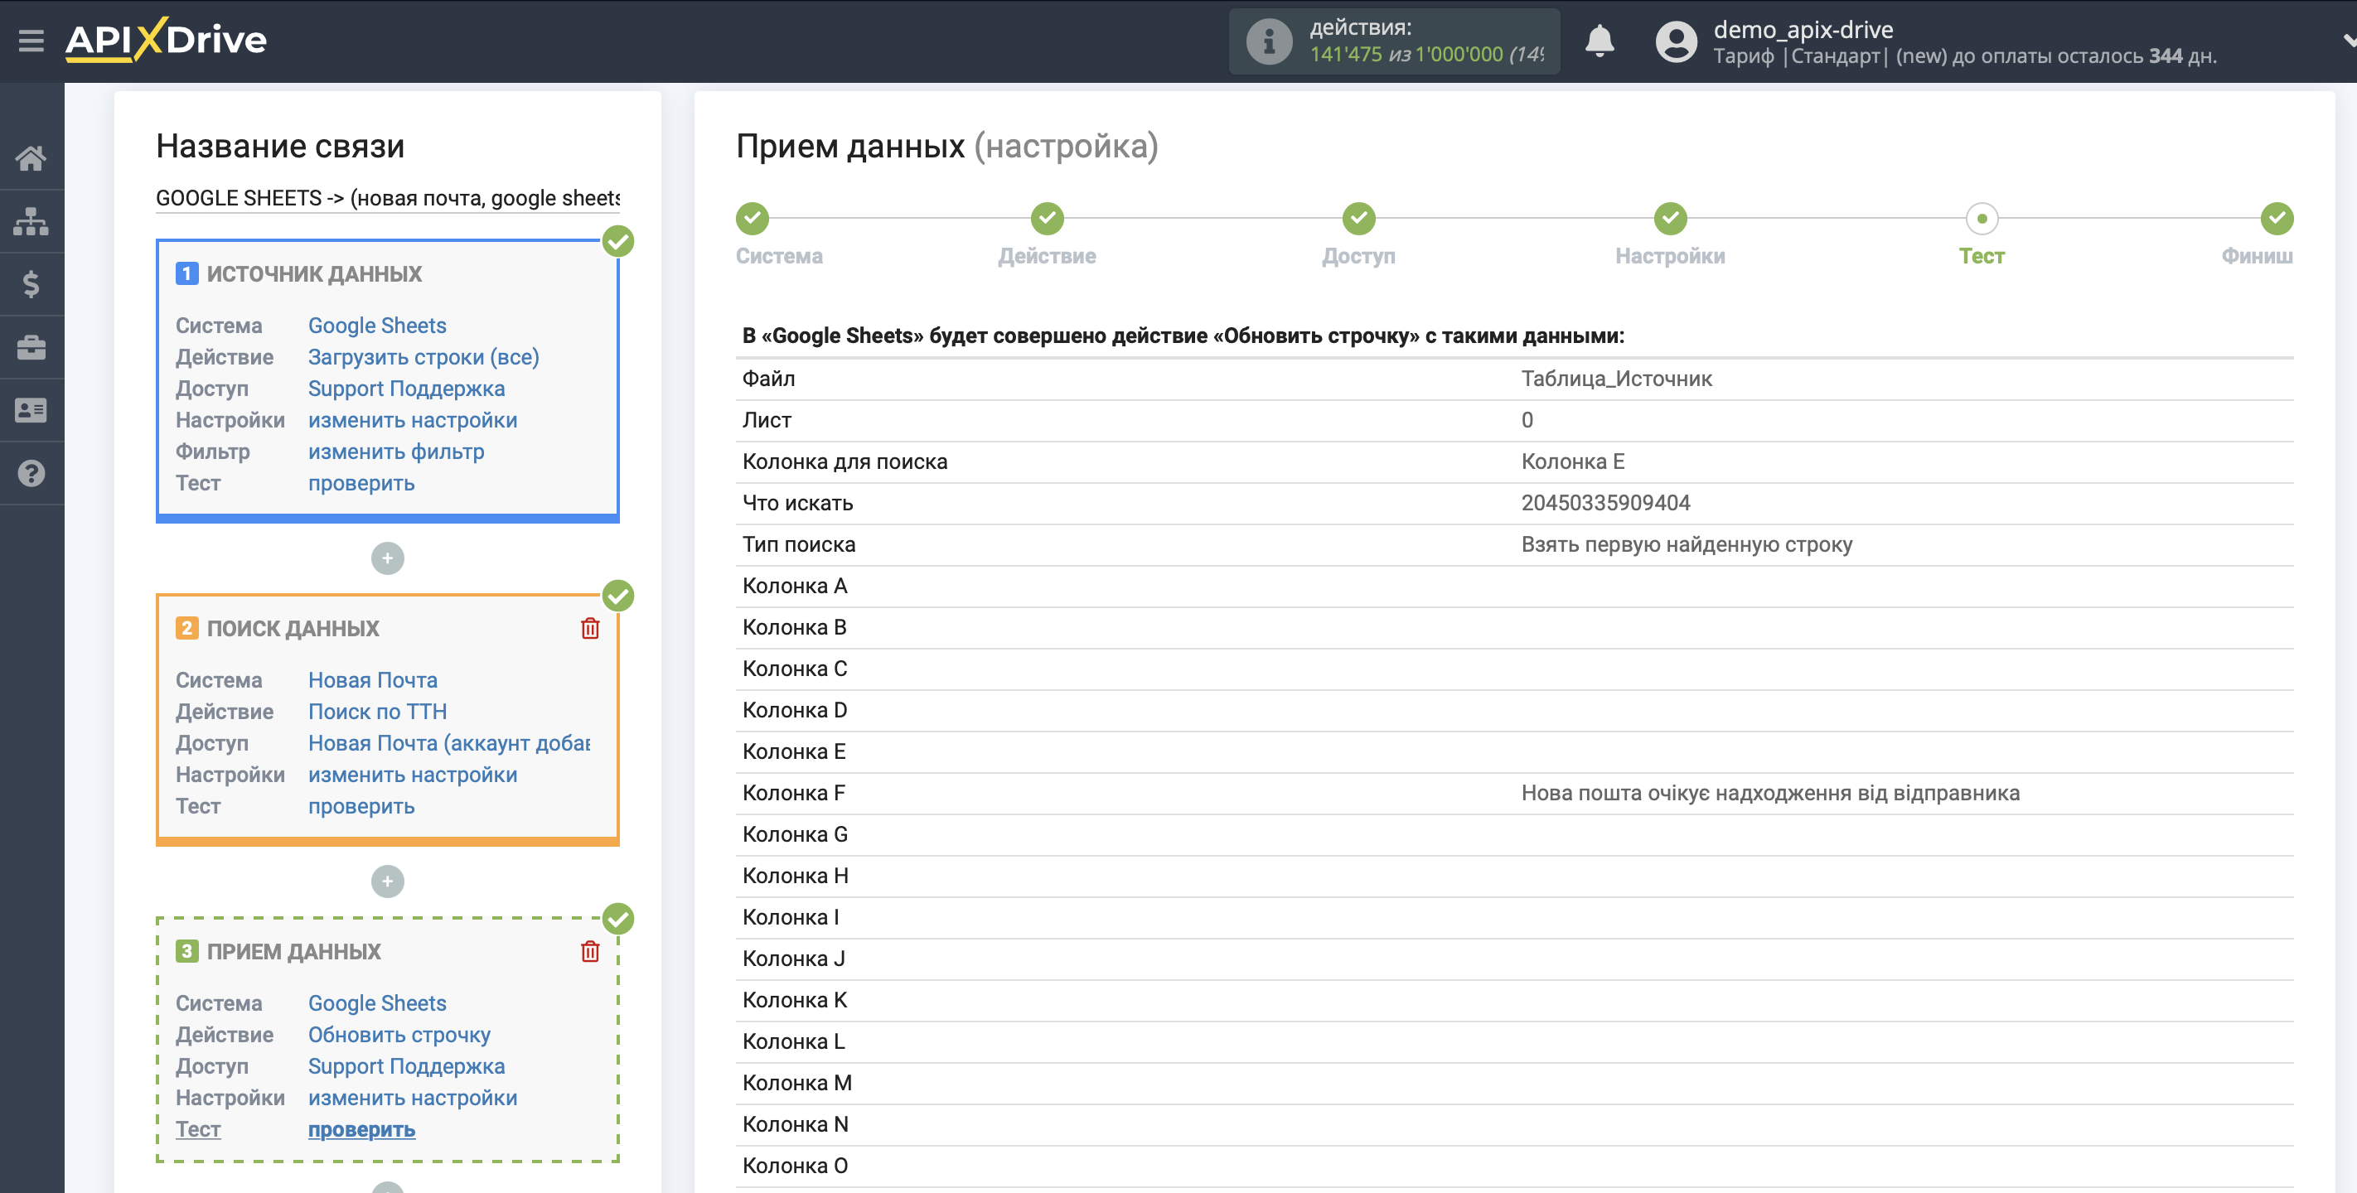Click the Прием данных block title
This screenshot has width=2357, height=1193.
pyautogui.click(x=293, y=951)
